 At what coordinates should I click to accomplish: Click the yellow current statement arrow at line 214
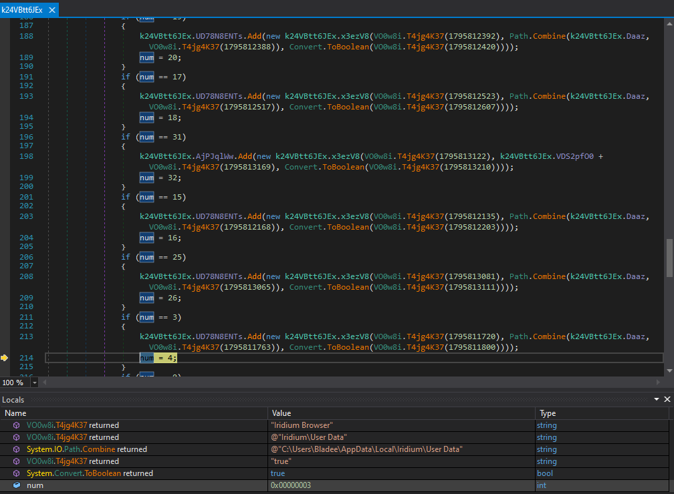pos(5,358)
